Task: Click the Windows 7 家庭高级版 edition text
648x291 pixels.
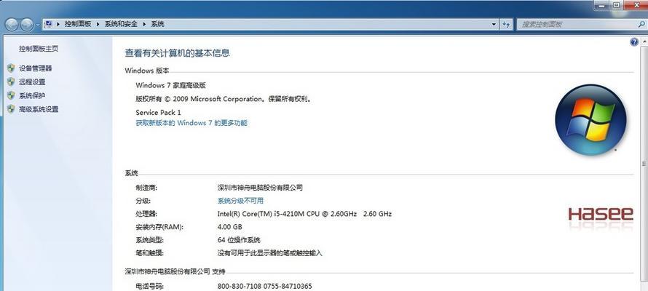Action: [x=170, y=85]
